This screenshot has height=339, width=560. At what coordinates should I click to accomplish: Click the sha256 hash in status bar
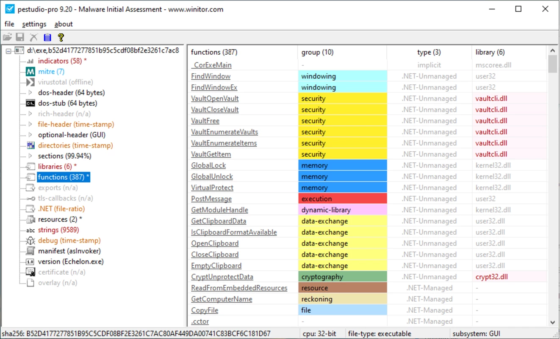click(x=136, y=334)
